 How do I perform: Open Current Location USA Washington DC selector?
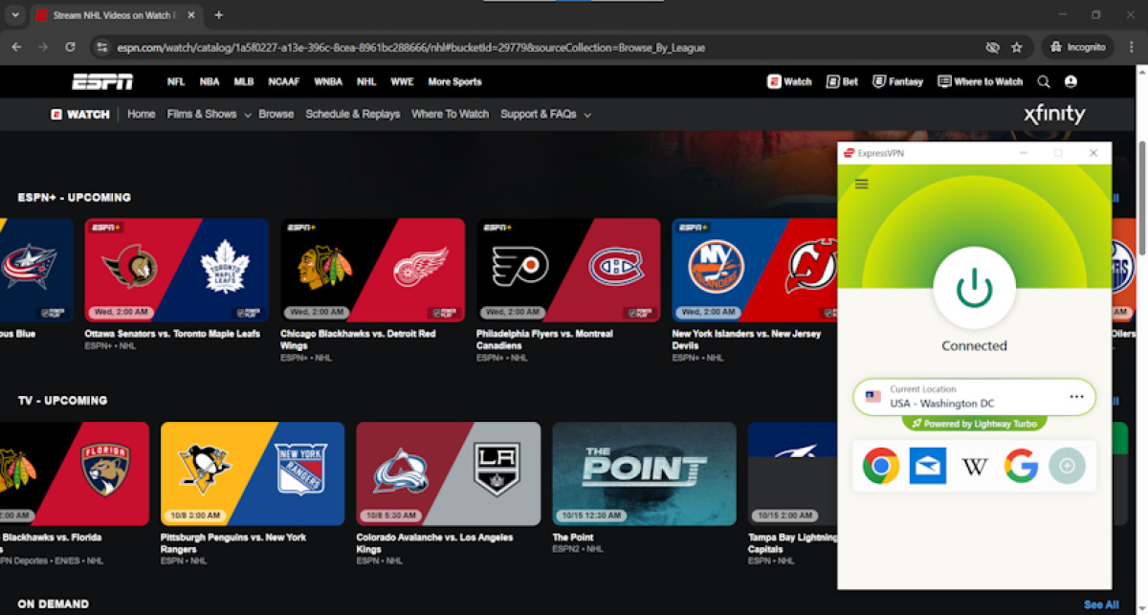point(974,397)
